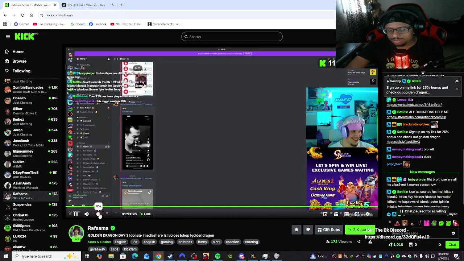Mute the stream volume
464x261 pixels.
pyautogui.click(x=87, y=214)
